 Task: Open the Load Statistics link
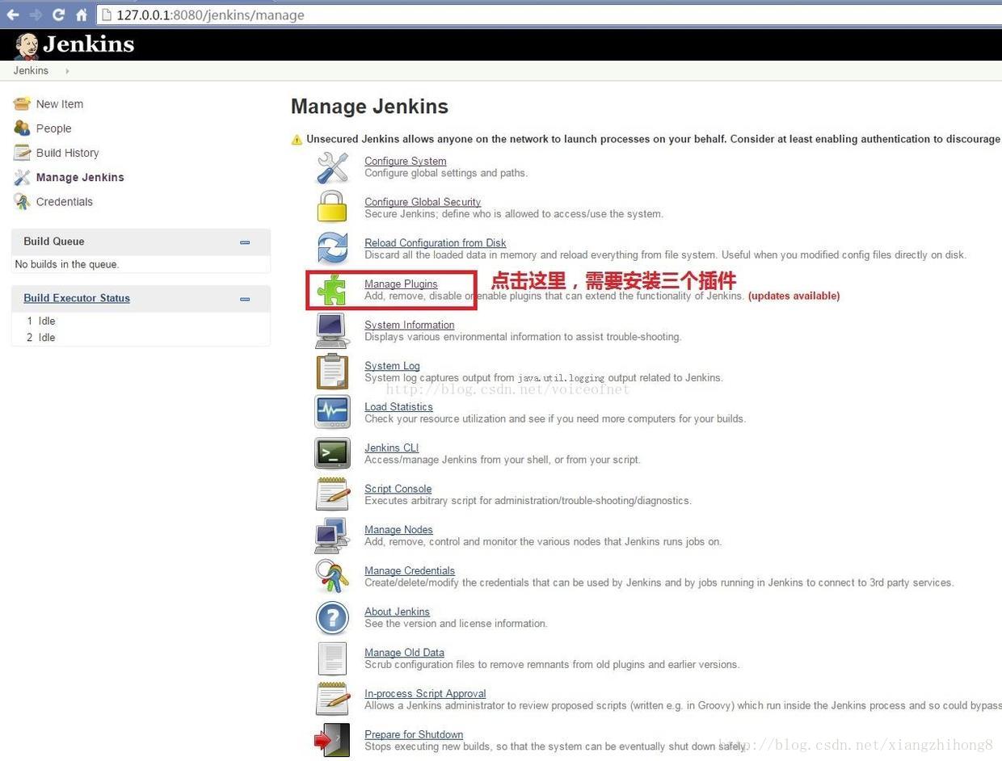point(398,406)
